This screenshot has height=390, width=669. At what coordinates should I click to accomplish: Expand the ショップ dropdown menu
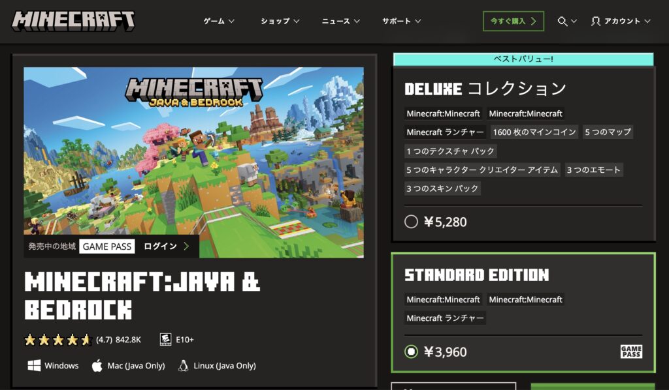(280, 21)
